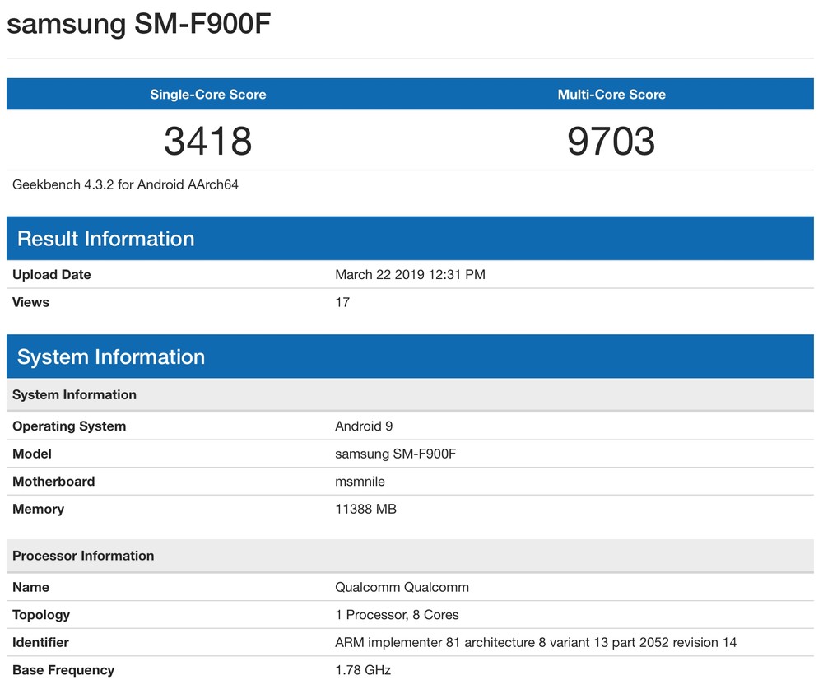Click the samsung SM-F900F page title
The width and height of the screenshot is (823, 694).
tap(139, 24)
